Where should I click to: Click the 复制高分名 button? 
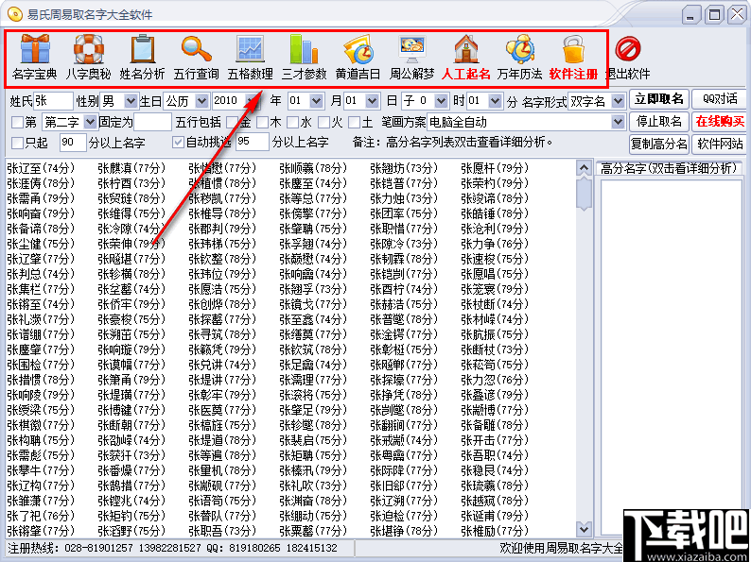pos(658,144)
